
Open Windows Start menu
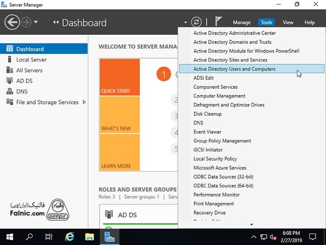(10, 236)
